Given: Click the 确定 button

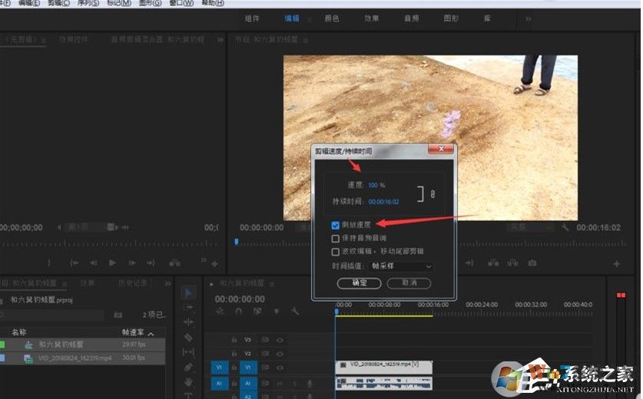Looking at the screenshot, I should pyautogui.click(x=359, y=283).
